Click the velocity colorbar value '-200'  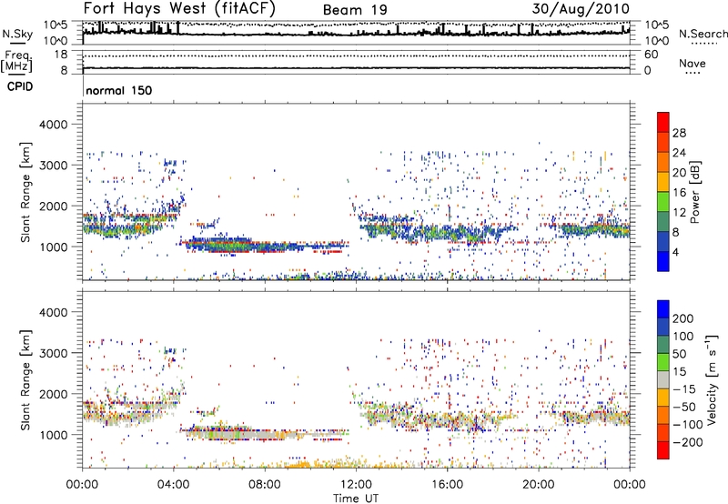[687, 442]
